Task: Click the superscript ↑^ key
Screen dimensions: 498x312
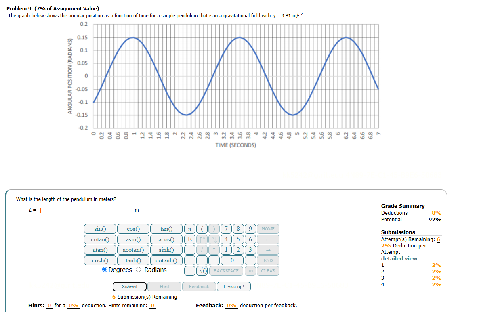Action: click(x=202, y=239)
